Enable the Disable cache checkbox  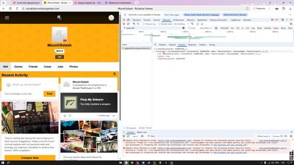click(x=159, y=24)
